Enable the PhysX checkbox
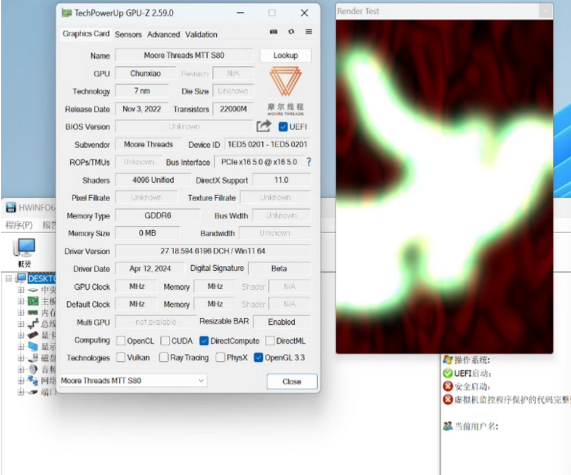The height and width of the screenshot is (475, 571). tap(220, 357)
